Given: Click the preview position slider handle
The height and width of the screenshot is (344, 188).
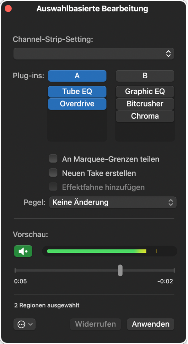Looking at the screenshot, I should pos(120,270).
